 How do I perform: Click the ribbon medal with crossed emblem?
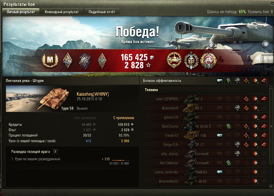[85, 60]
